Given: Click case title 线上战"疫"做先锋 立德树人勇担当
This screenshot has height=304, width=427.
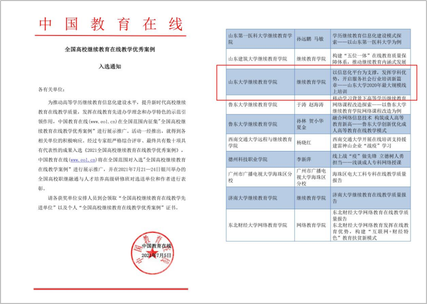Looking at the screenshot, I should 370,159.
